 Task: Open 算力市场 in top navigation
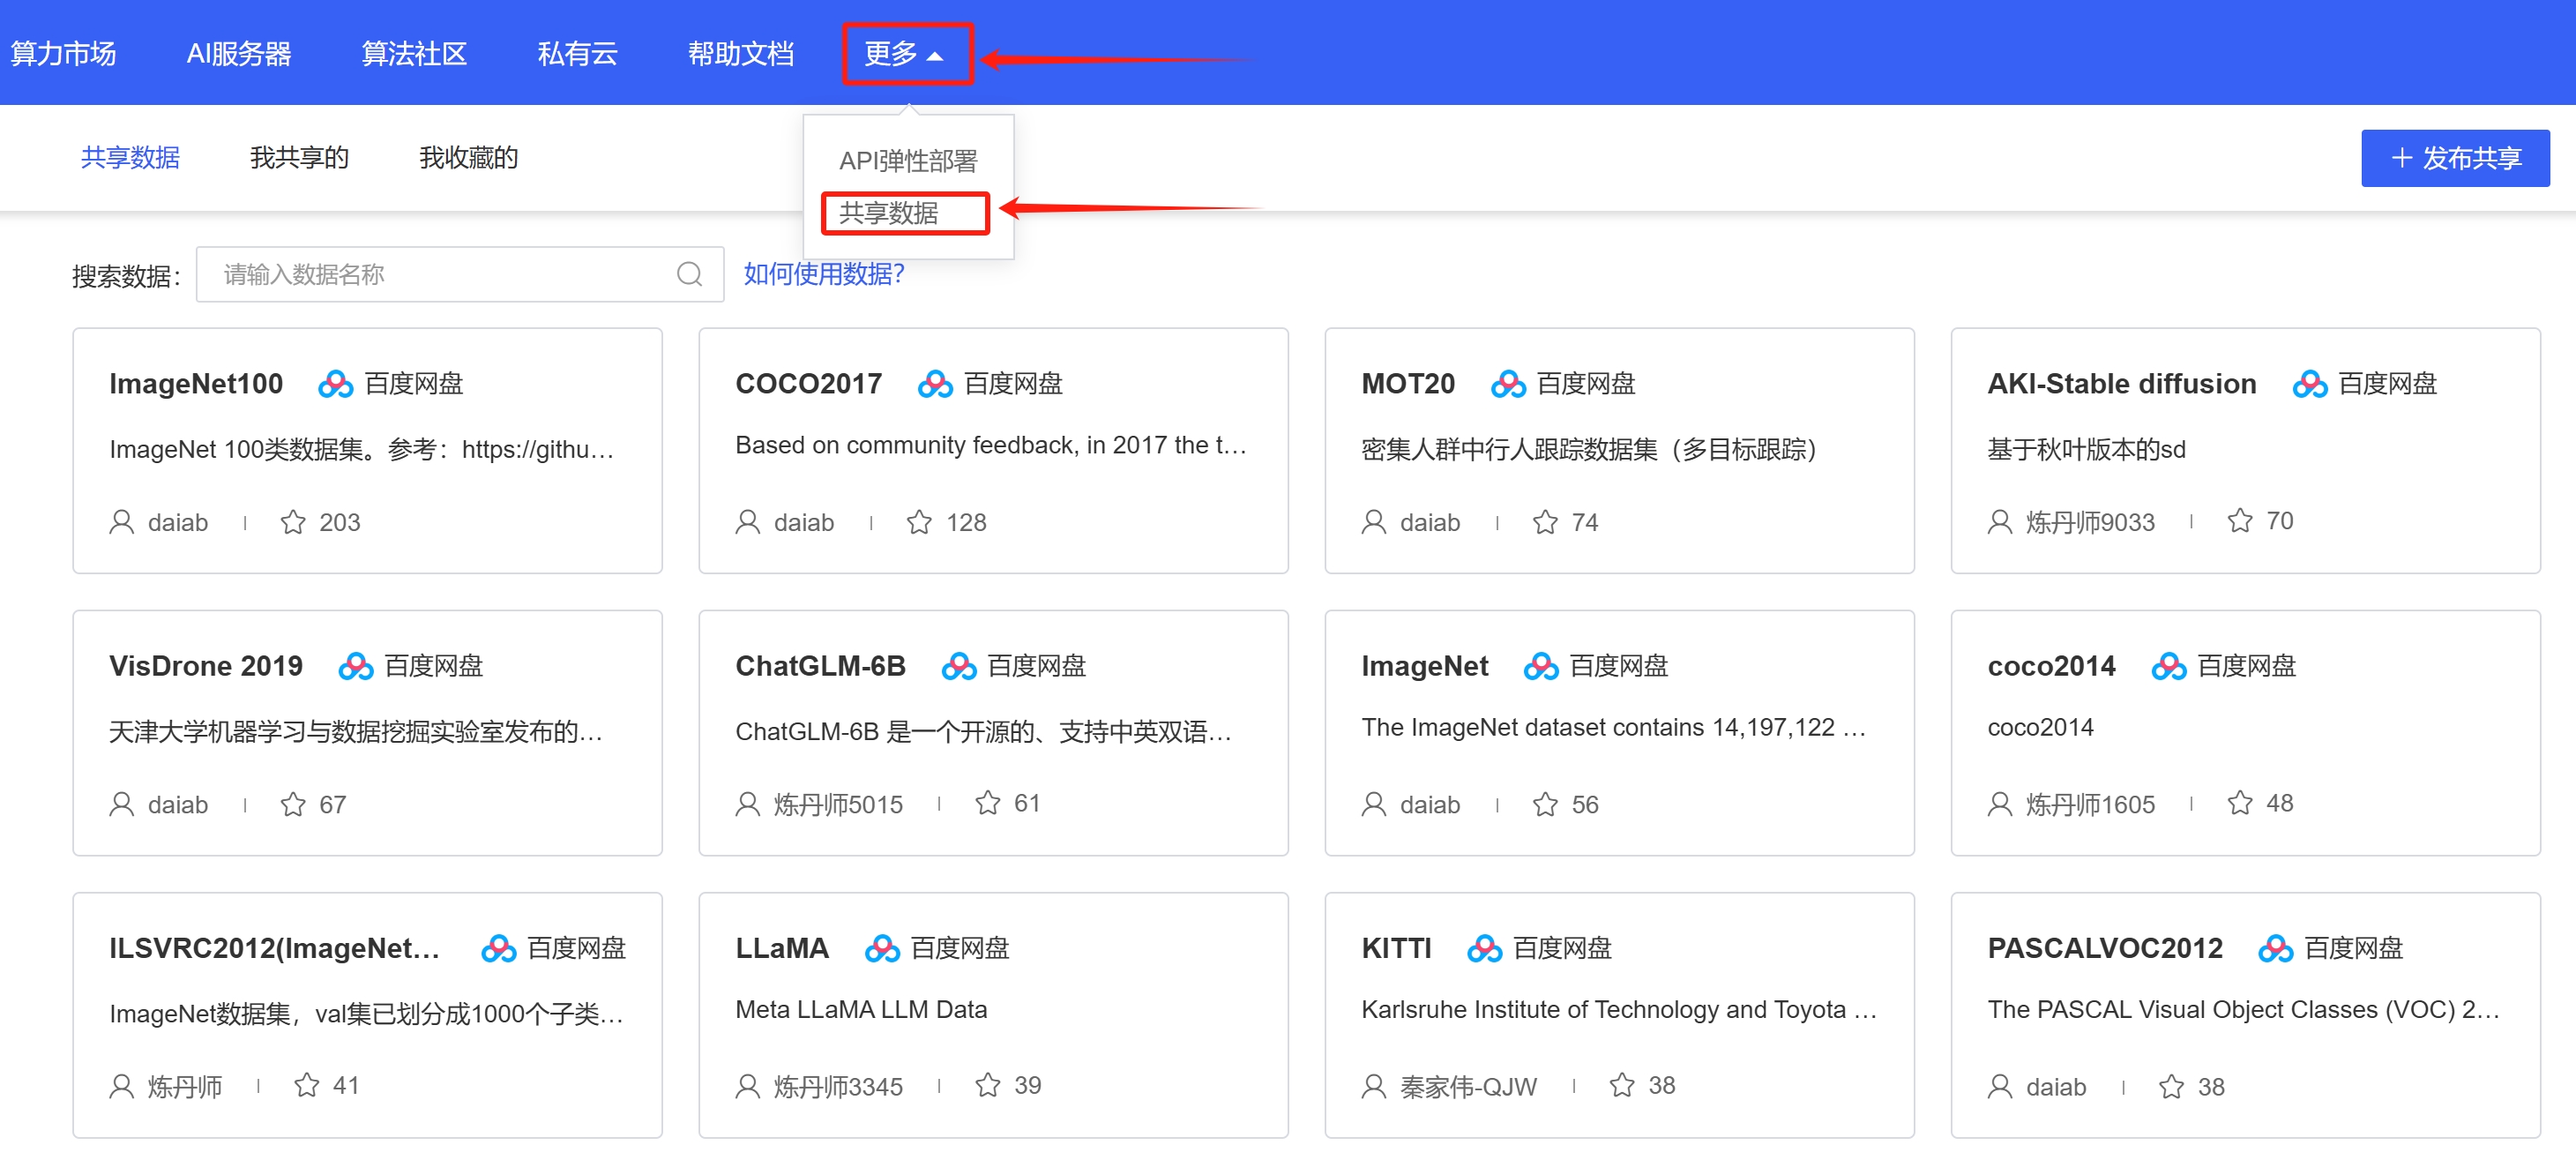tap(63, 54)
